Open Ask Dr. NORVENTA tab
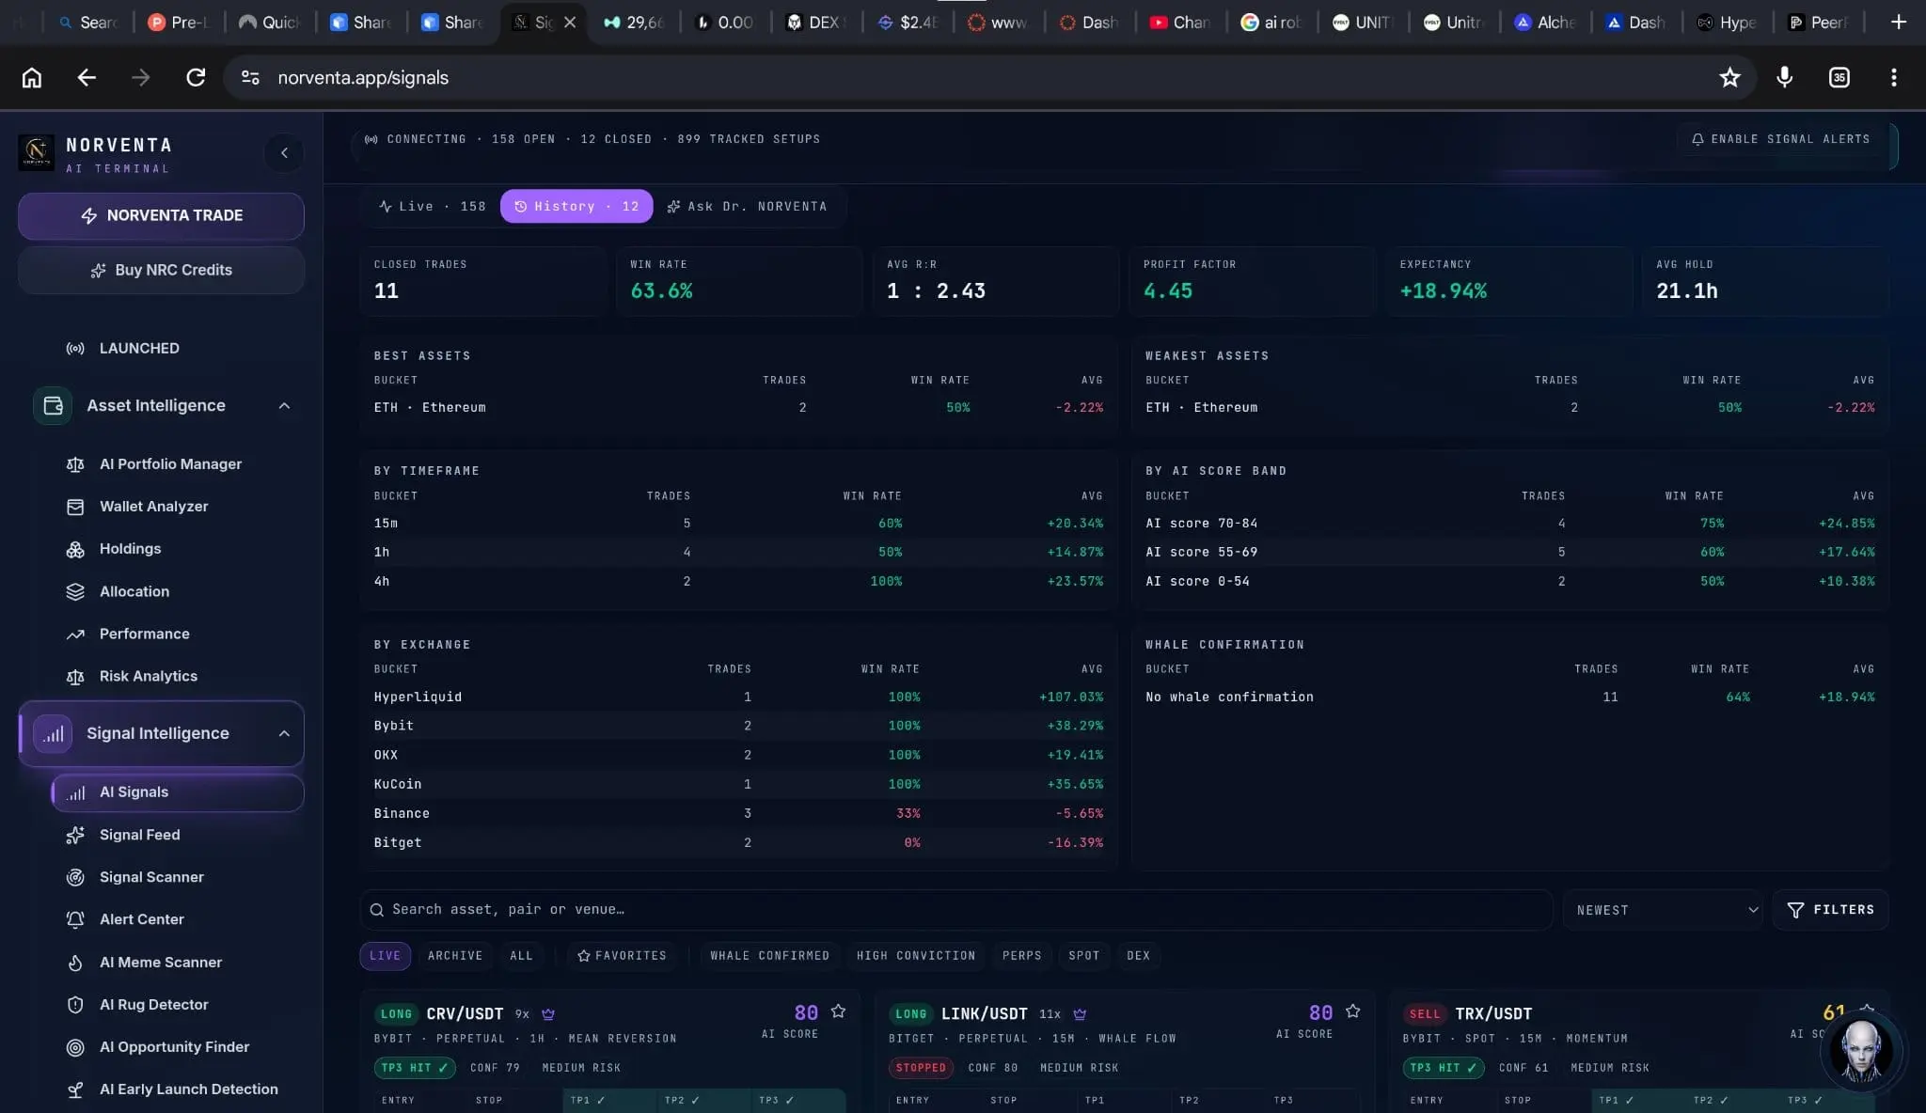This screenshot has width=1926, height=1113. click(x=748, y=206)
